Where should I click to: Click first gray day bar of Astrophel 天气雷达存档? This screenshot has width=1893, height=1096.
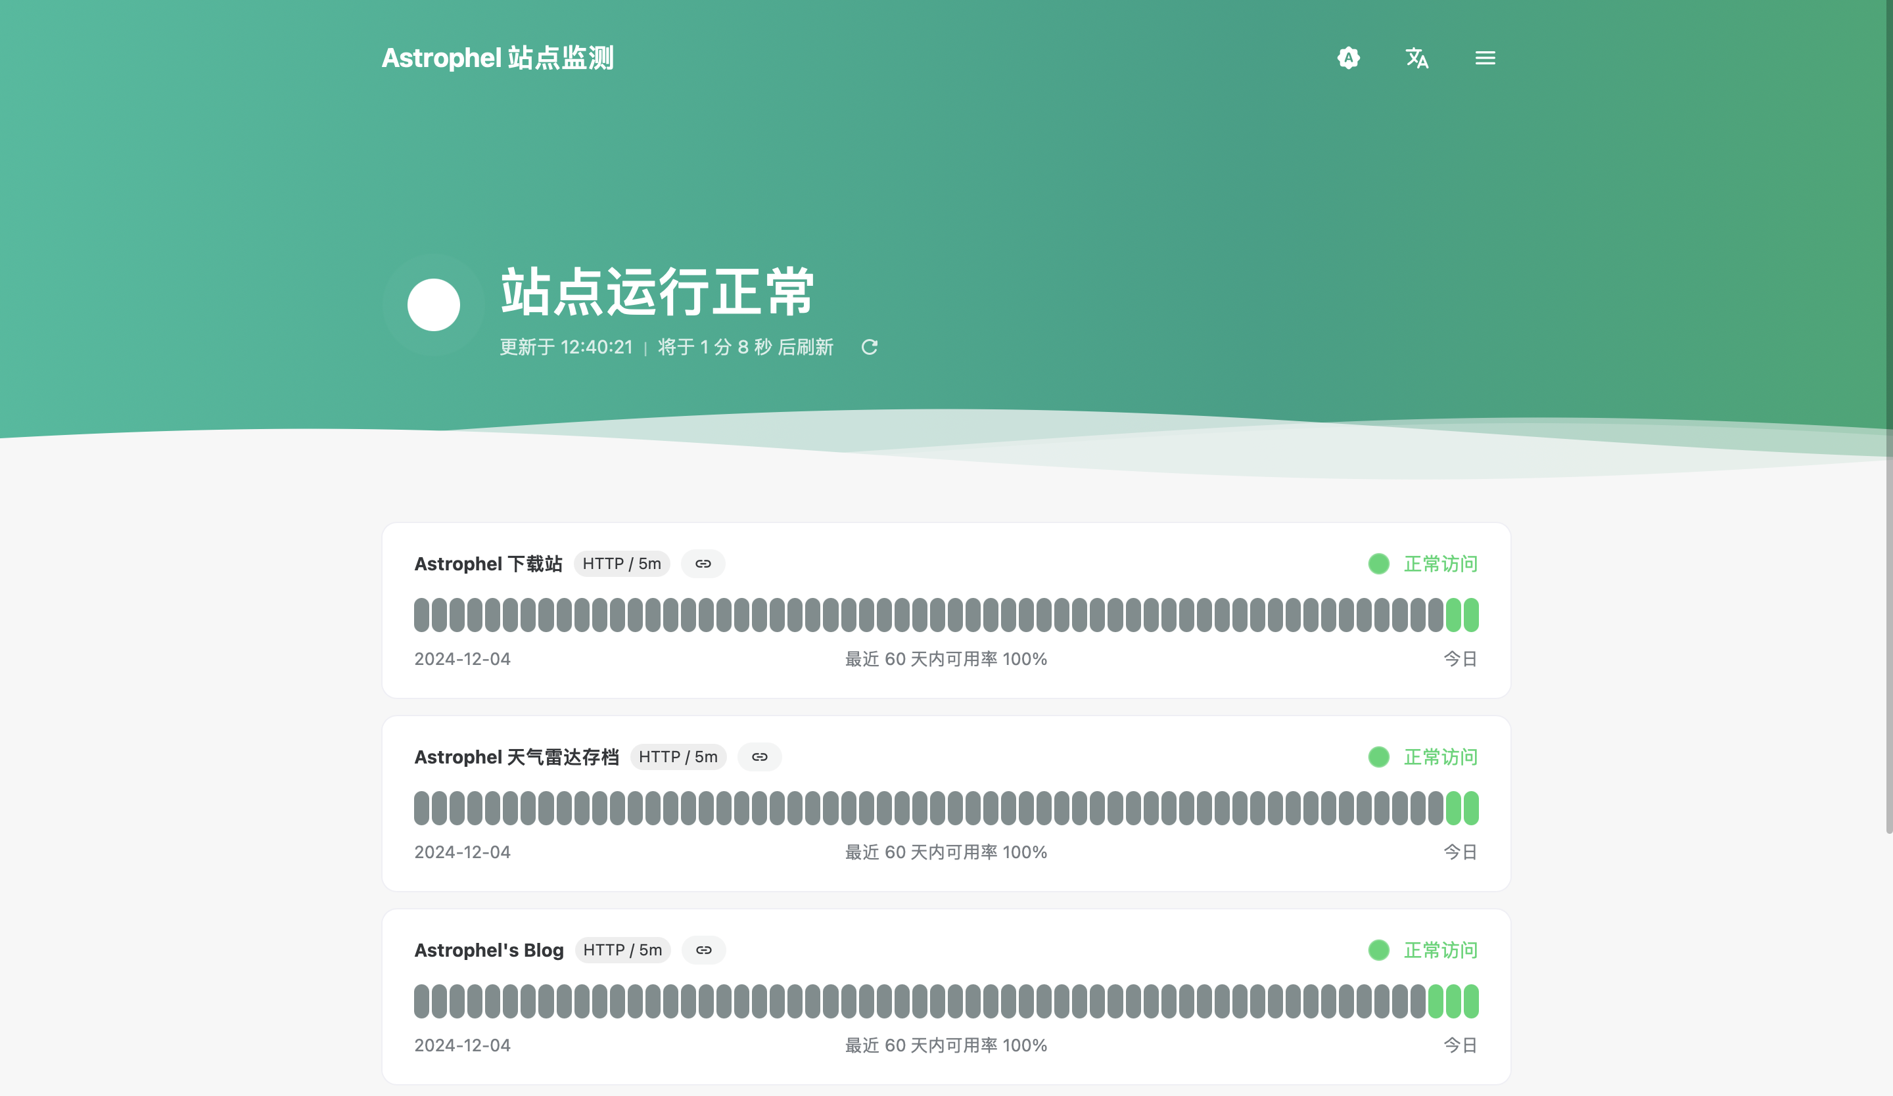tap(421, 808)
